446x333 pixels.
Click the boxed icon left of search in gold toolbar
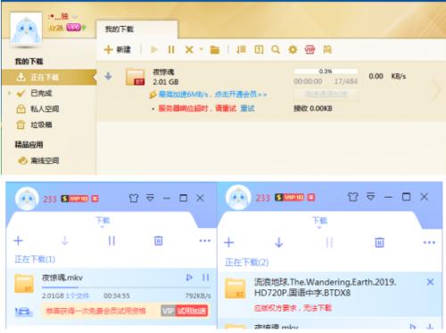tap(259, 50)
